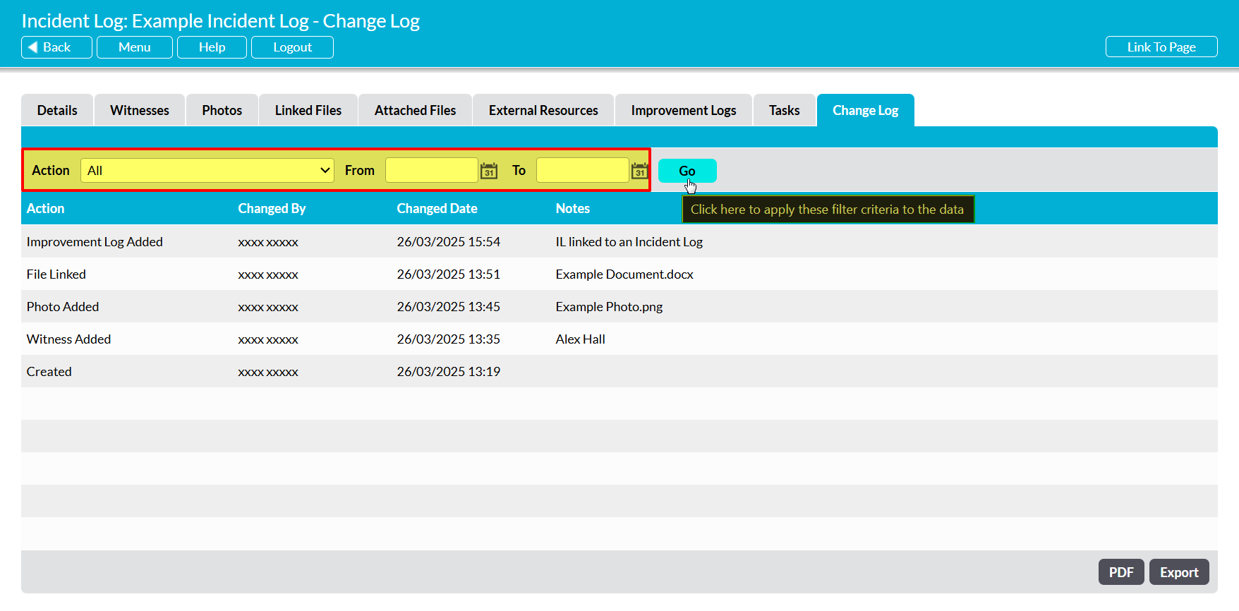Click the 26/03/2025 15:54 date cell
The image size is (1239, 611).
coord(449,242)
